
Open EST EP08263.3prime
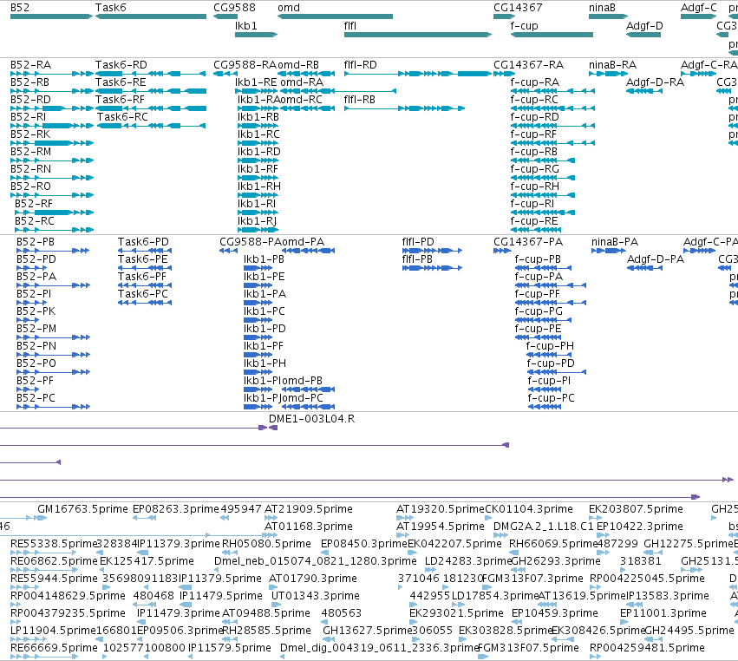[176, 509]
